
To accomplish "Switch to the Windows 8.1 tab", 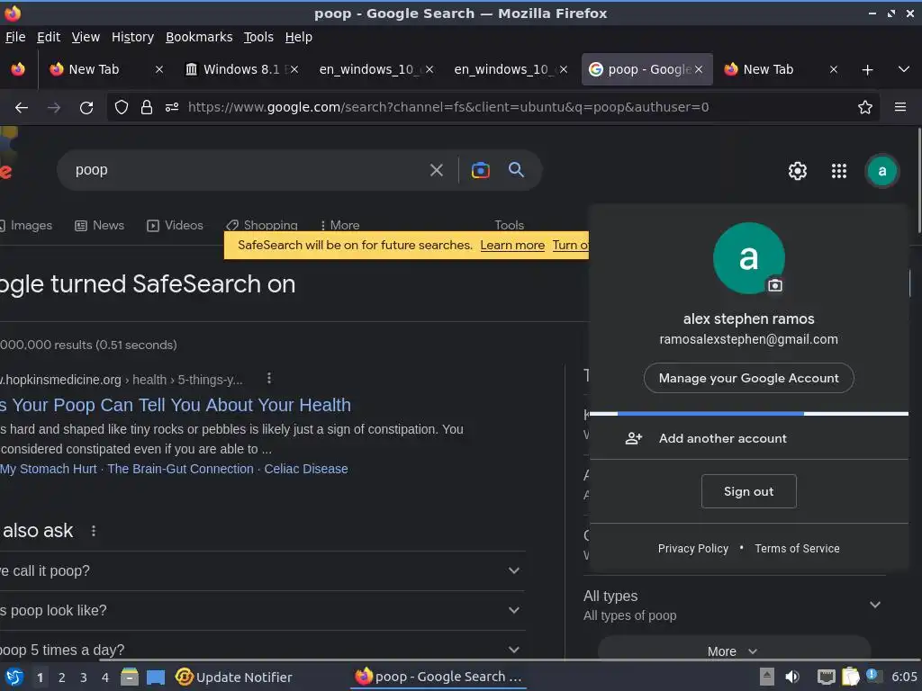I will [x=241, y=69].
